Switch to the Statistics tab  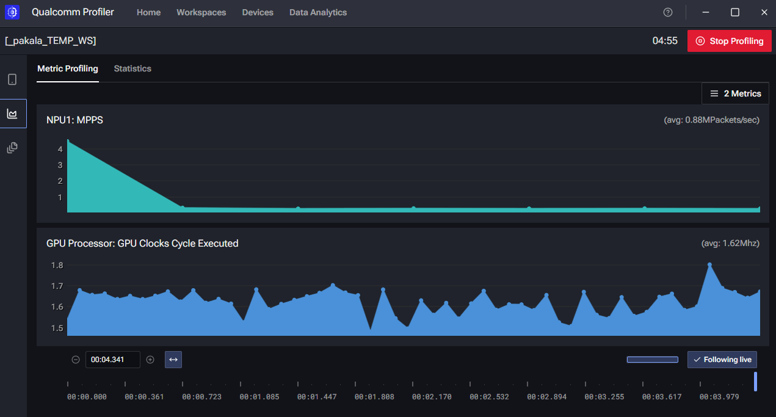point(132,68)
